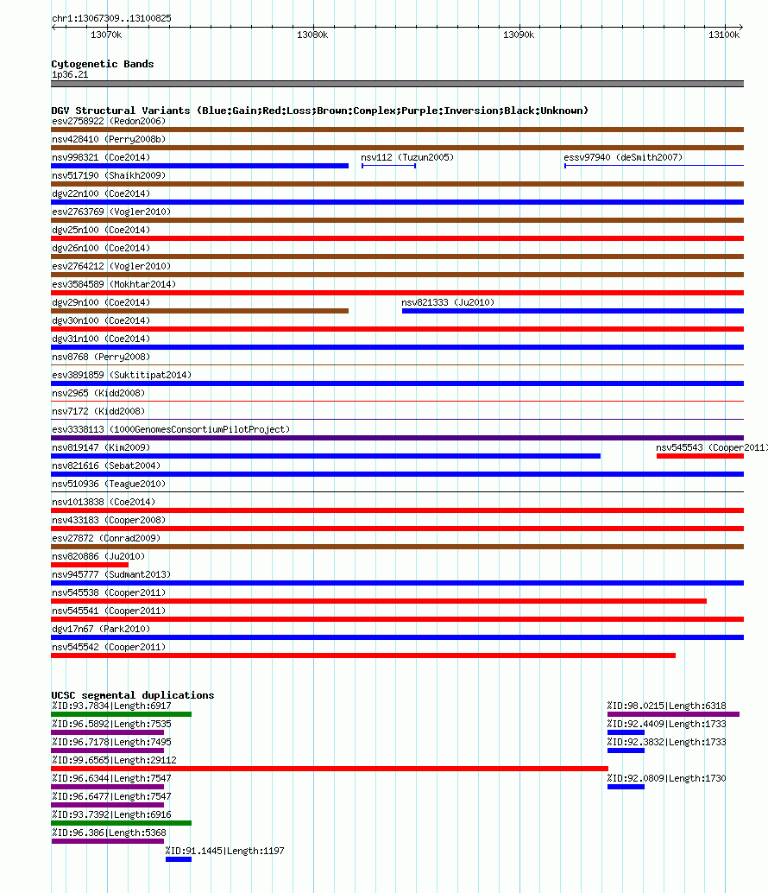Image resolution: width=768 pixels, height=893 pixels.
Task: Select nsv821333 (Ju2010) variant label
Action: pyautogui.click(x=448, y=303)
